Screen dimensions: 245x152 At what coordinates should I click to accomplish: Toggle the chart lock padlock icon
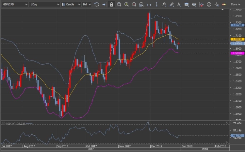click(112, 4)
